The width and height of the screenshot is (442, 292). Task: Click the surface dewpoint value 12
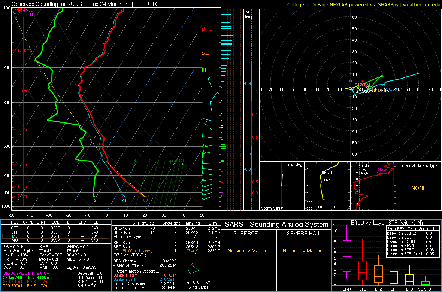94,200
